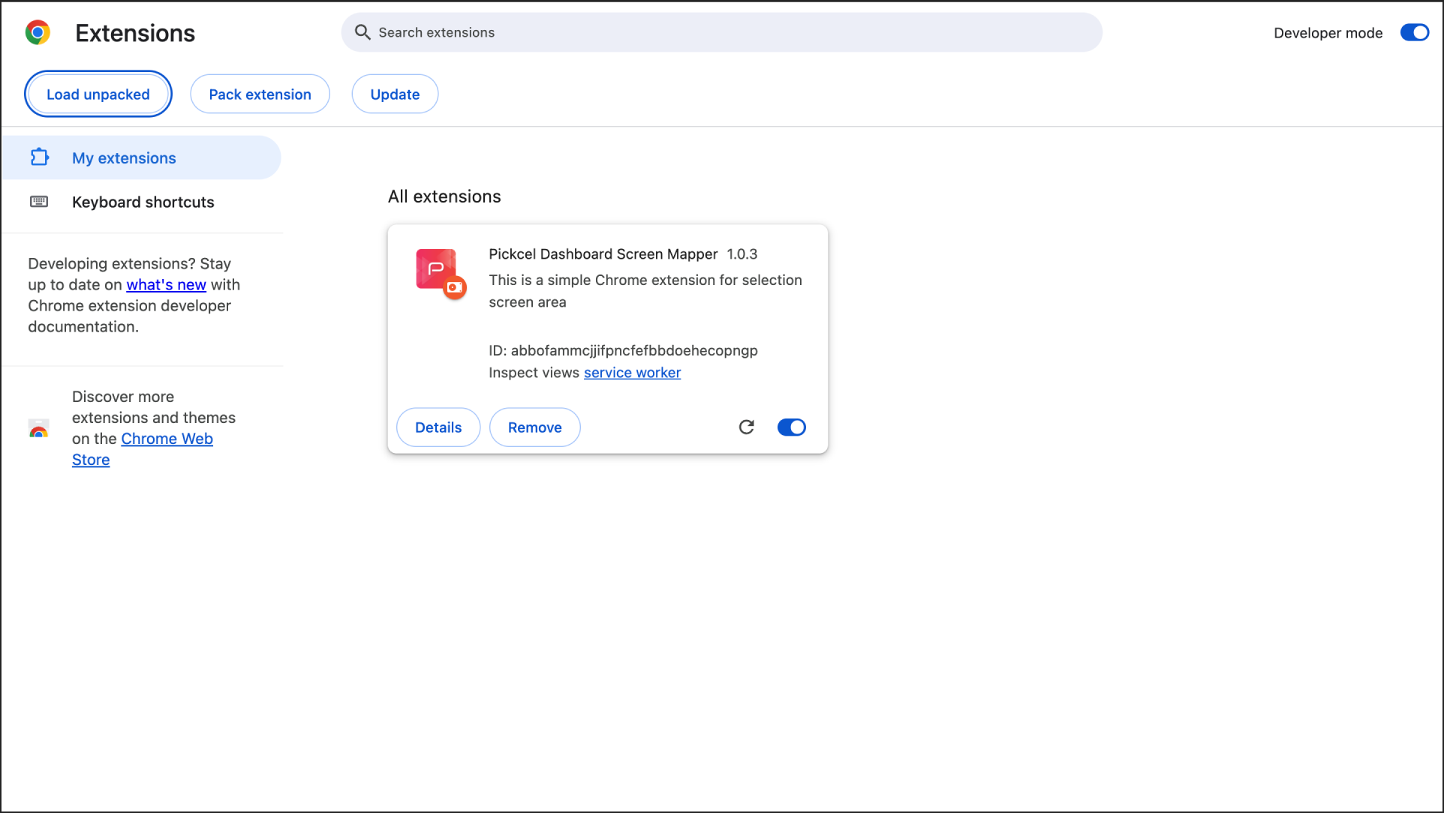The height and width of the screenshot is (813, 1444).
Task: Remove the Pickcel extension
Action: (534, 427)
